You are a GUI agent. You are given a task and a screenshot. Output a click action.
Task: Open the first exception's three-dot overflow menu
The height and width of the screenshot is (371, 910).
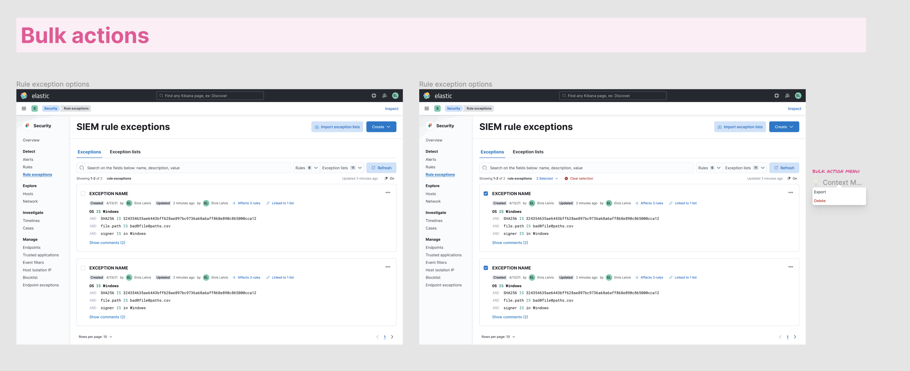coord(388,192)
